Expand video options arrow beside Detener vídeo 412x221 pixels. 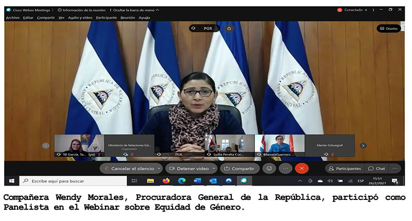pyautogui.click(x=214, y=169)
